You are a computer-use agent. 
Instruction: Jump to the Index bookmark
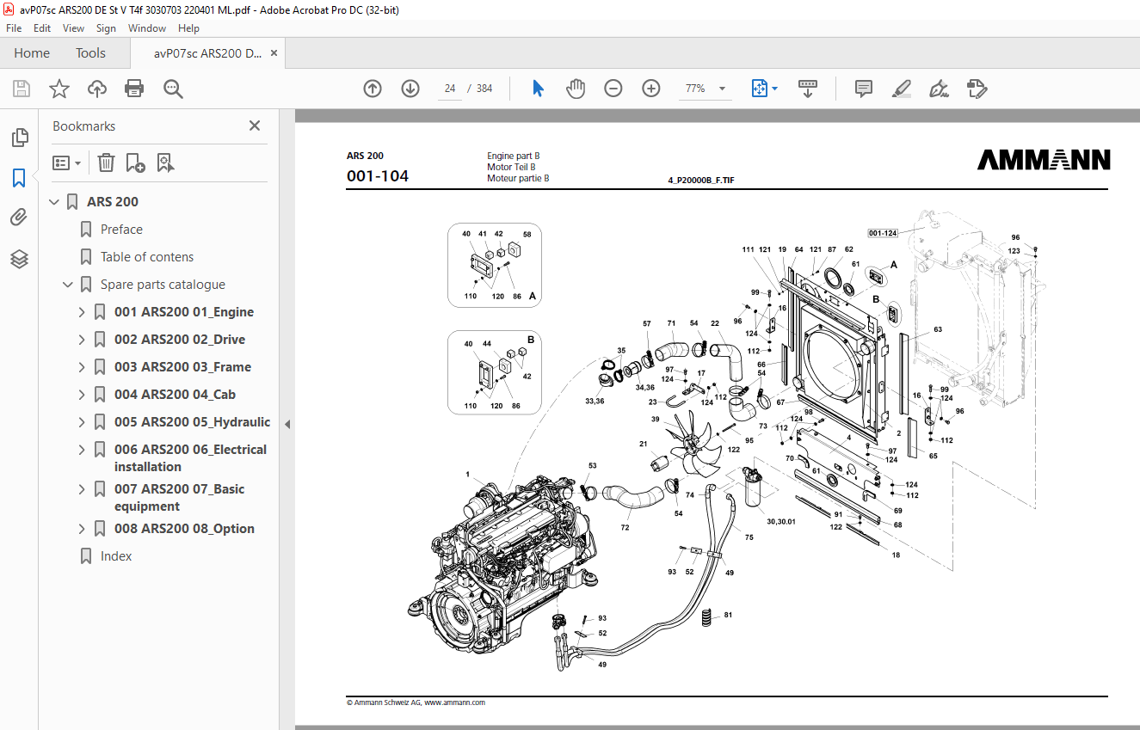(x=116, y=556)
